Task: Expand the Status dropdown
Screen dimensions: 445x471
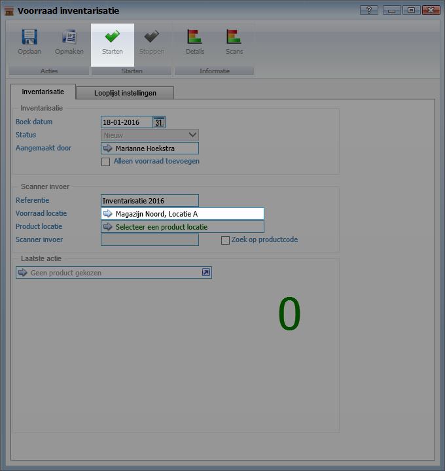Action: (192, 135)
